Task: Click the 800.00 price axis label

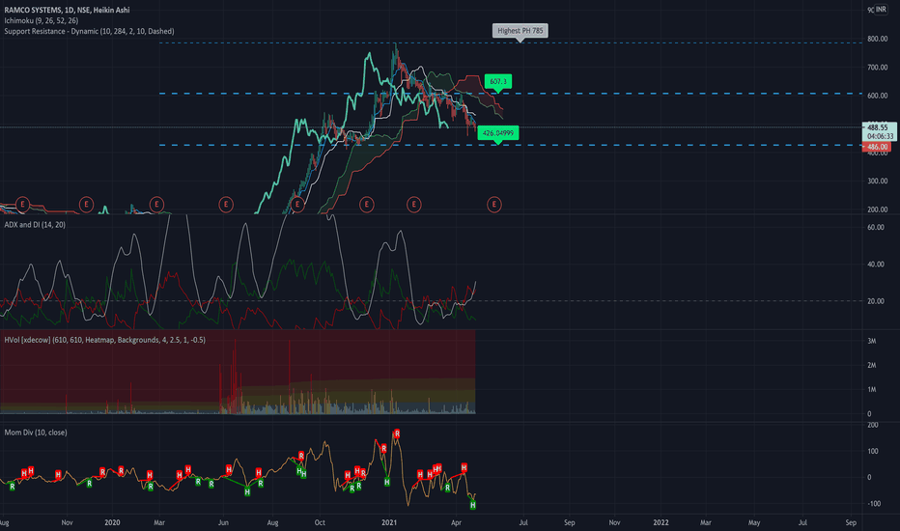Action: (878, 39)
